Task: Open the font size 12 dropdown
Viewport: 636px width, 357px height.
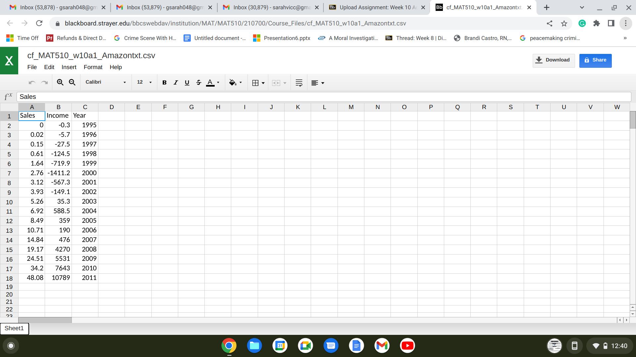Action: point(144,82)
